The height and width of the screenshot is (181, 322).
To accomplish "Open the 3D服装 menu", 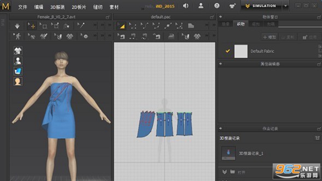I will click(x=57, y=7).
